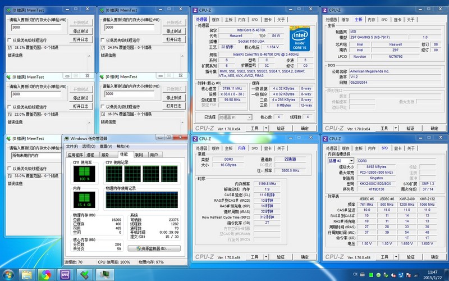Toggle low-priority thread checkbox in 18.1% MemTest
The height and width of the screenshot is (281, 449).
9,40
